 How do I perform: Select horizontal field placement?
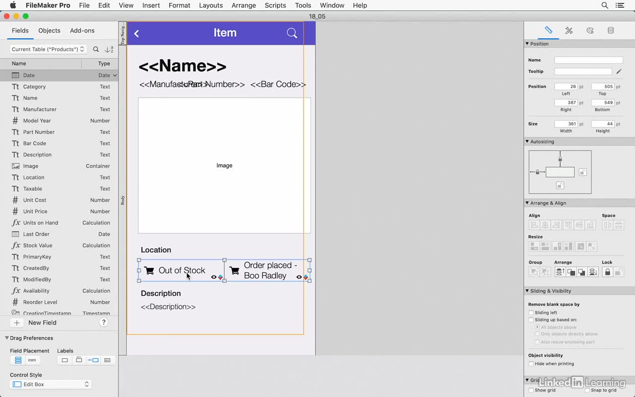(x=32, y=360)
